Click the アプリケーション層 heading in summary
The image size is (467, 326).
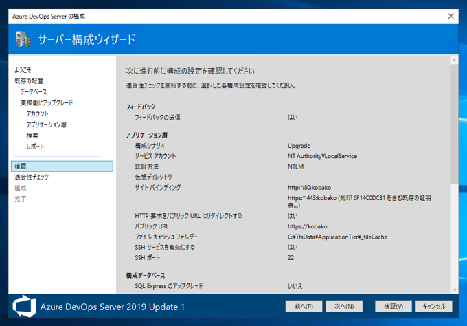[146, 135]
